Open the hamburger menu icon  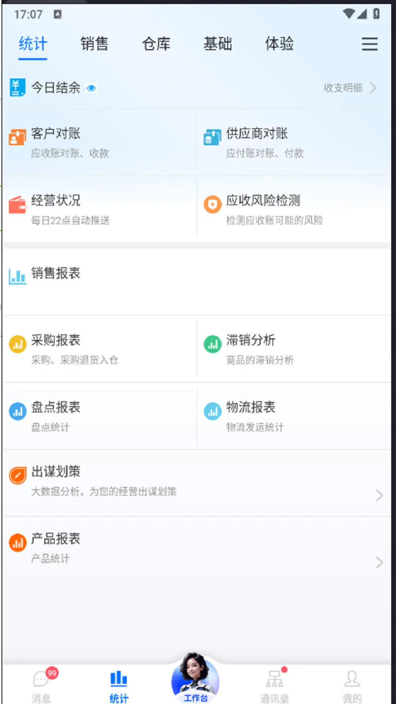[x=370, y=44]
